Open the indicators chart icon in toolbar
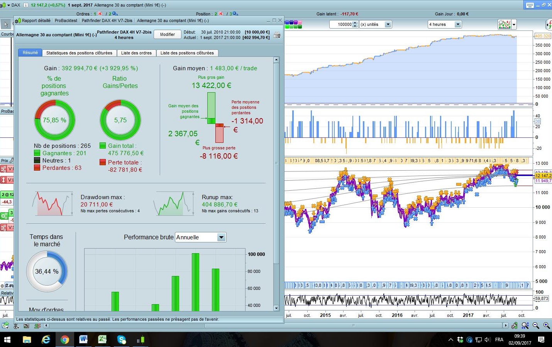The height and width of the screenshot is (347, 552). [505, 24]
